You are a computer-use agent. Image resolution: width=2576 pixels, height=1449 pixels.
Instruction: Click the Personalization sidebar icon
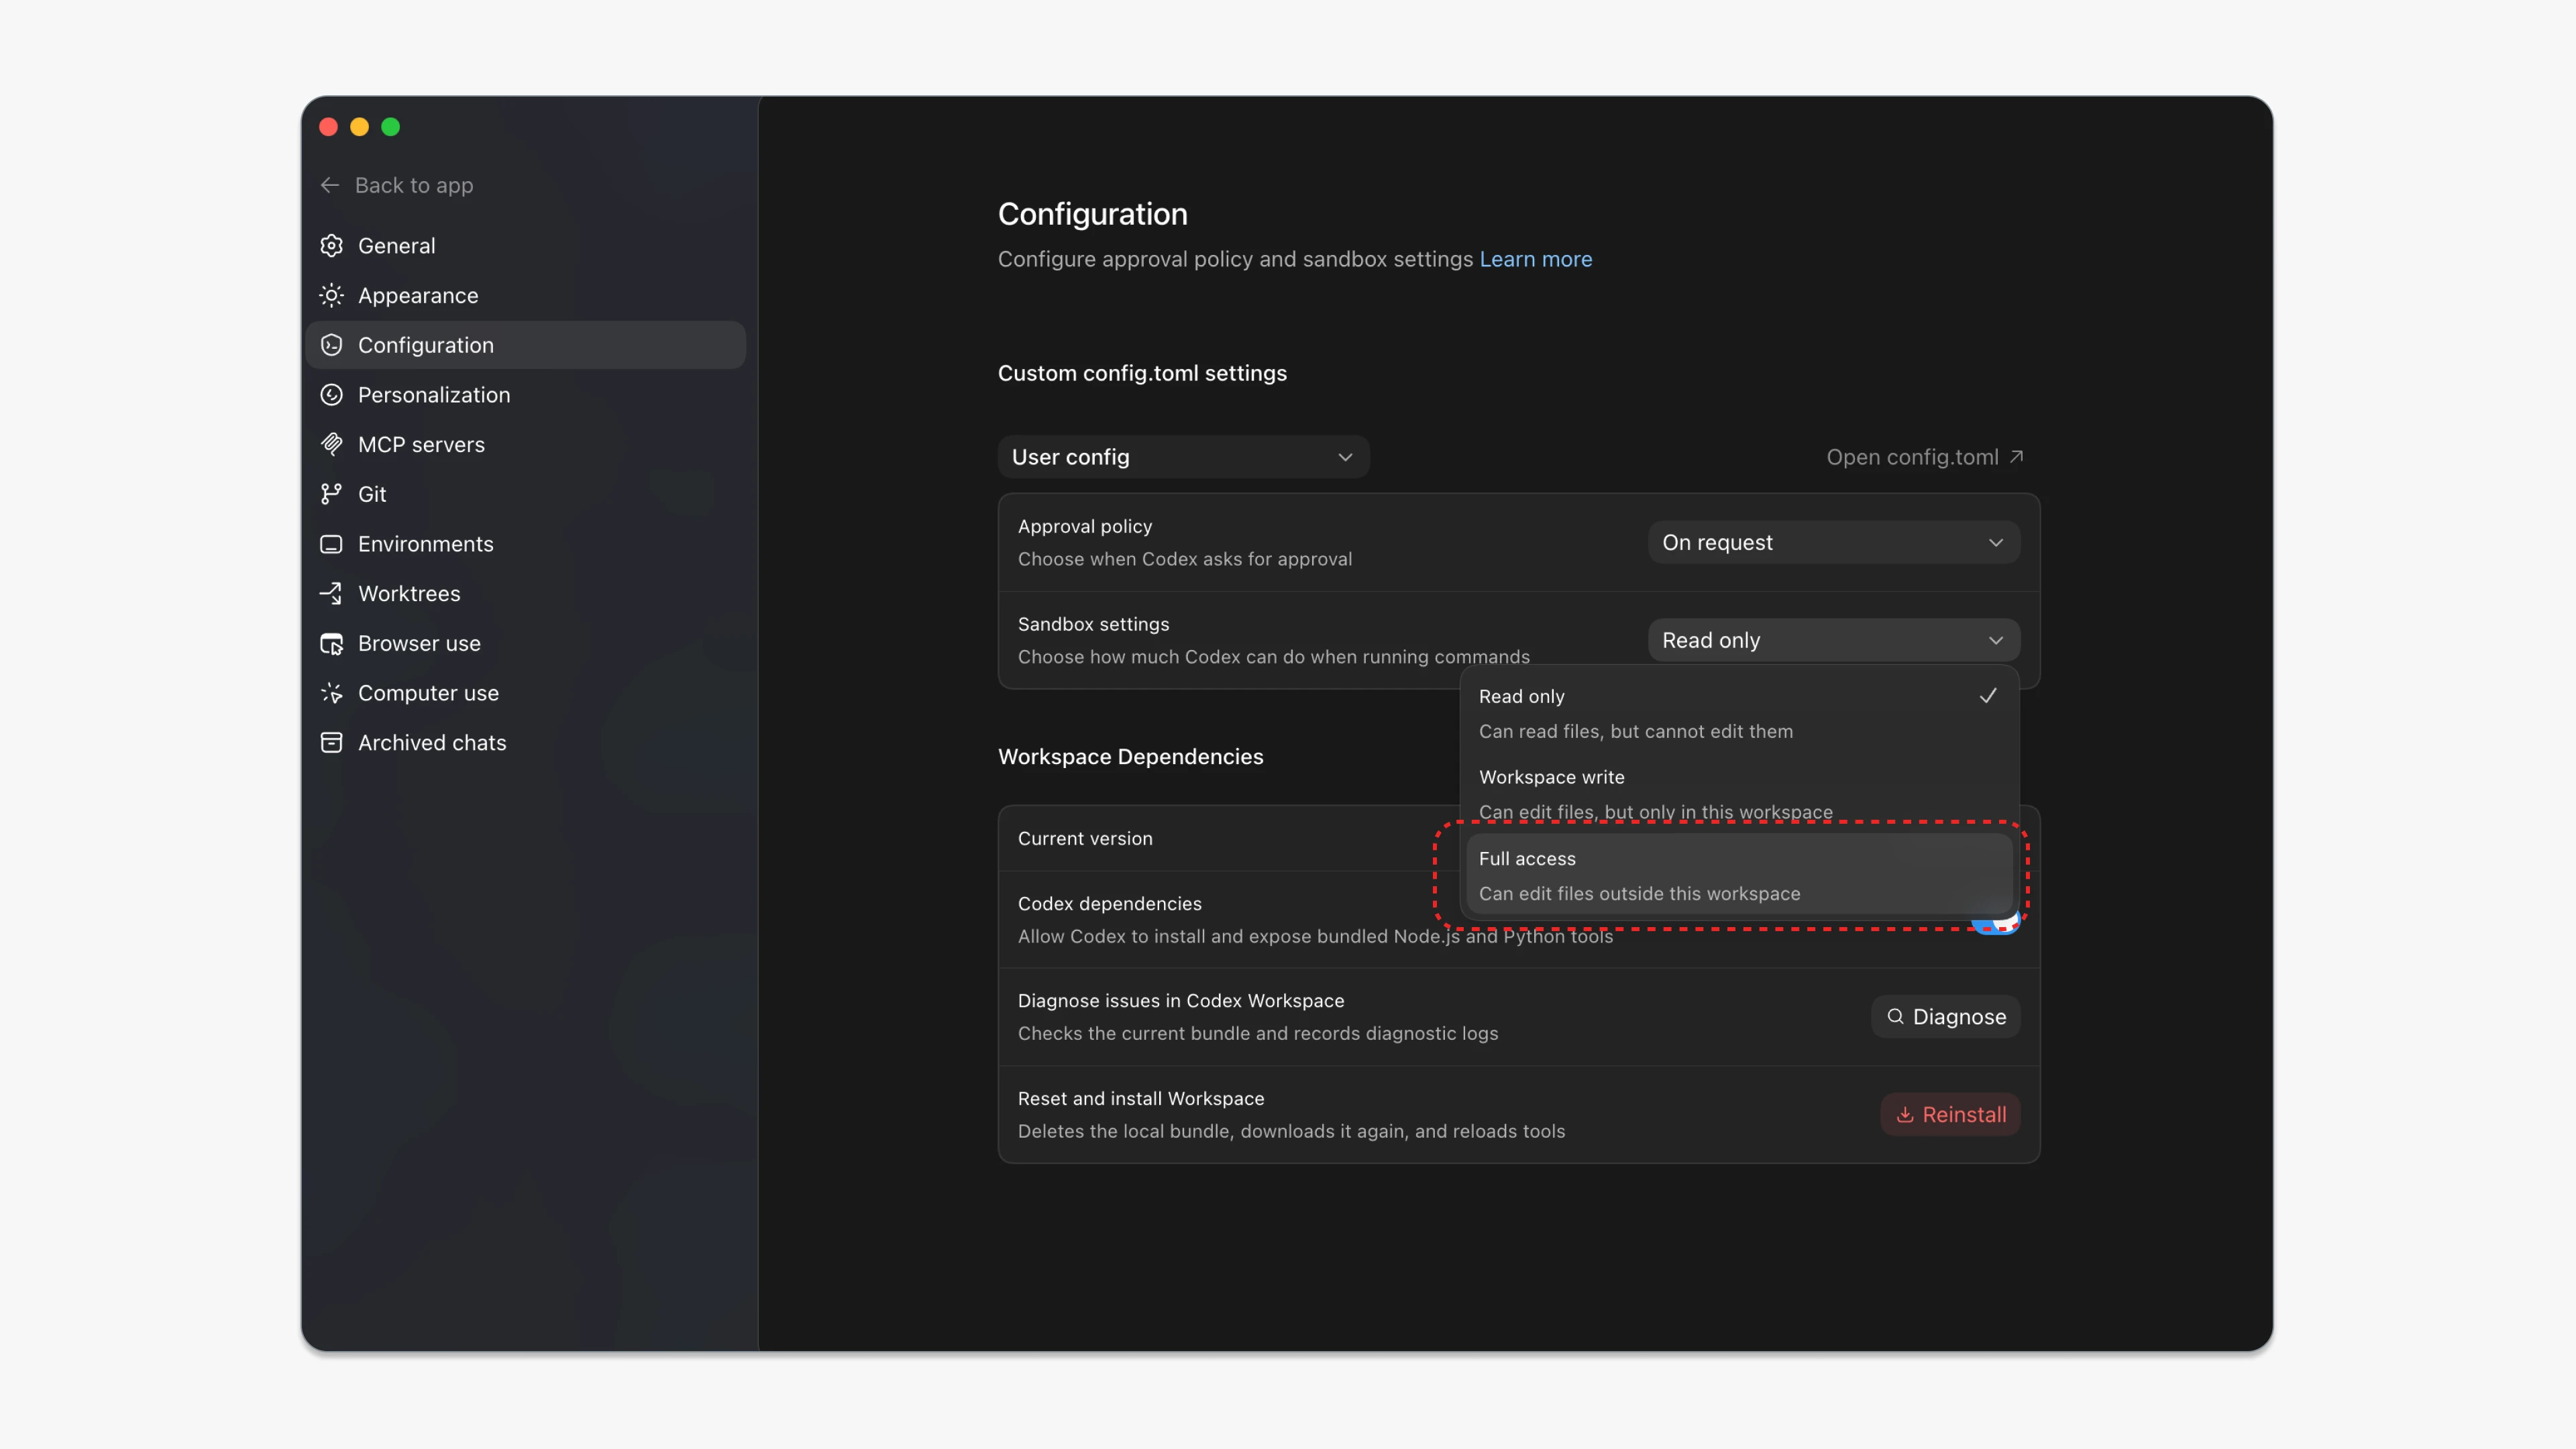pyautogui.click(x=331, y=395)
